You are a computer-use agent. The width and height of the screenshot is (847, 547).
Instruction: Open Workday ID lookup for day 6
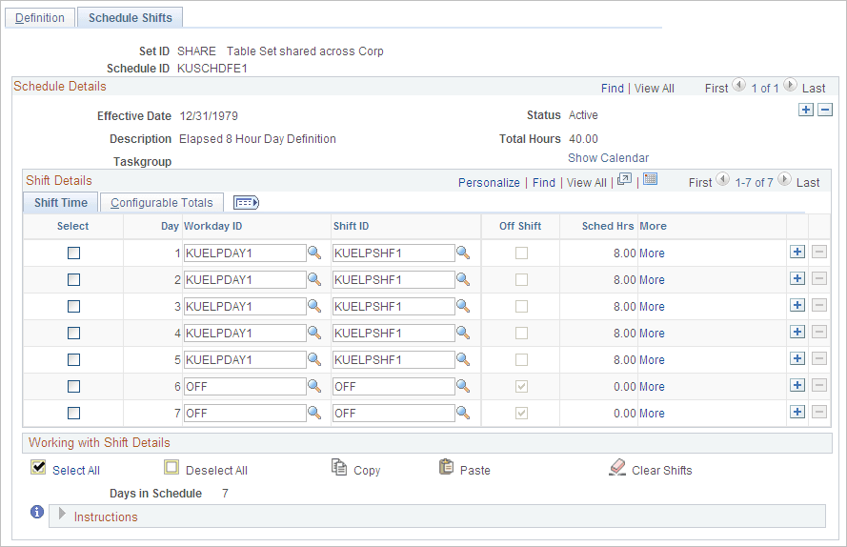click(x=314, y=386)
